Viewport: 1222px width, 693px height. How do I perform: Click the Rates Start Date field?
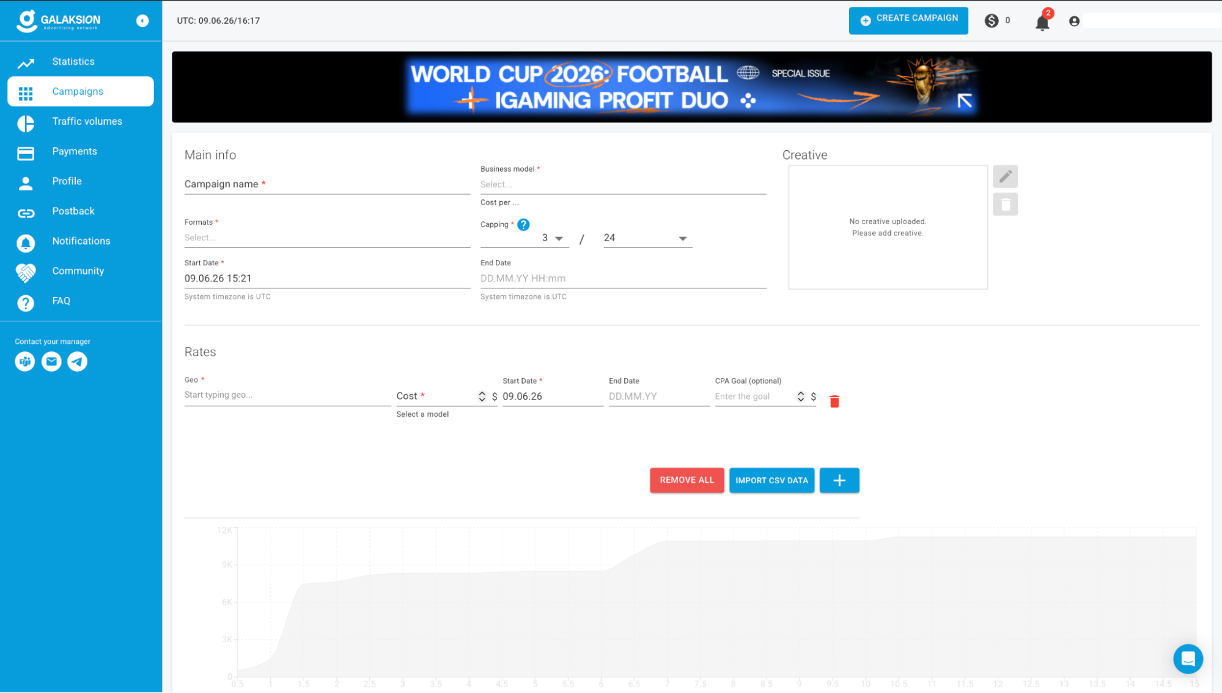553,397
